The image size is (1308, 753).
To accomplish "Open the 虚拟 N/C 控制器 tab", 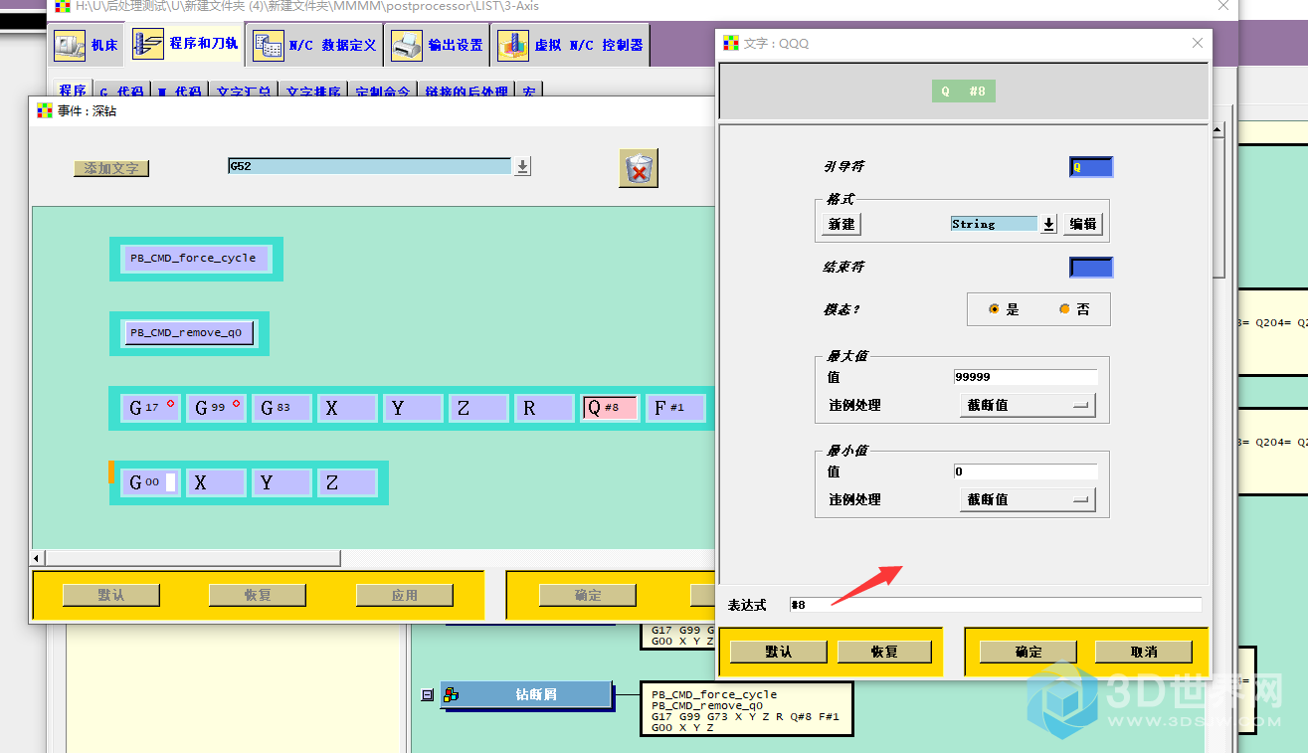I will [571, 45].
